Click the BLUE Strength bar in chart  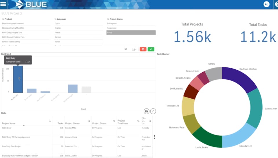coord(73,89)
